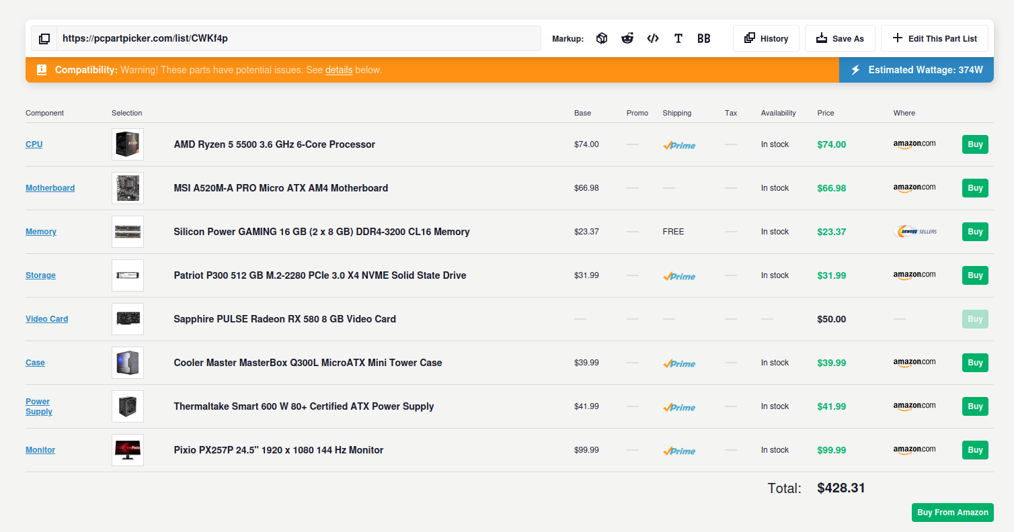Select Reddit markup icon
The image size is (1014, 532).
(x=627, y=38)
